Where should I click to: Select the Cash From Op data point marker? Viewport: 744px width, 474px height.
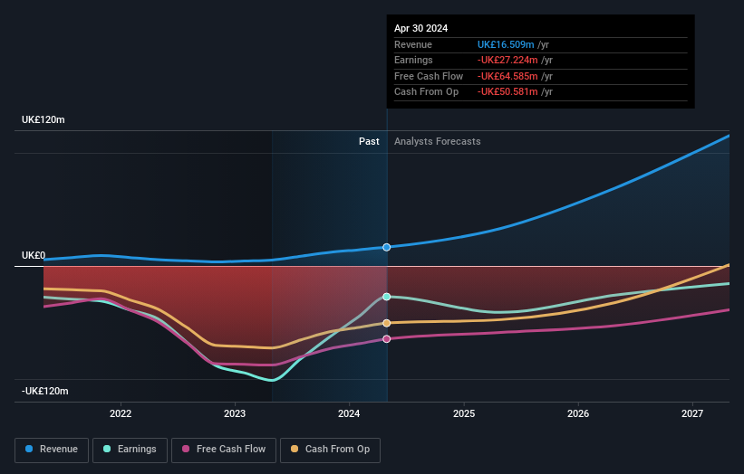(387, 323)
